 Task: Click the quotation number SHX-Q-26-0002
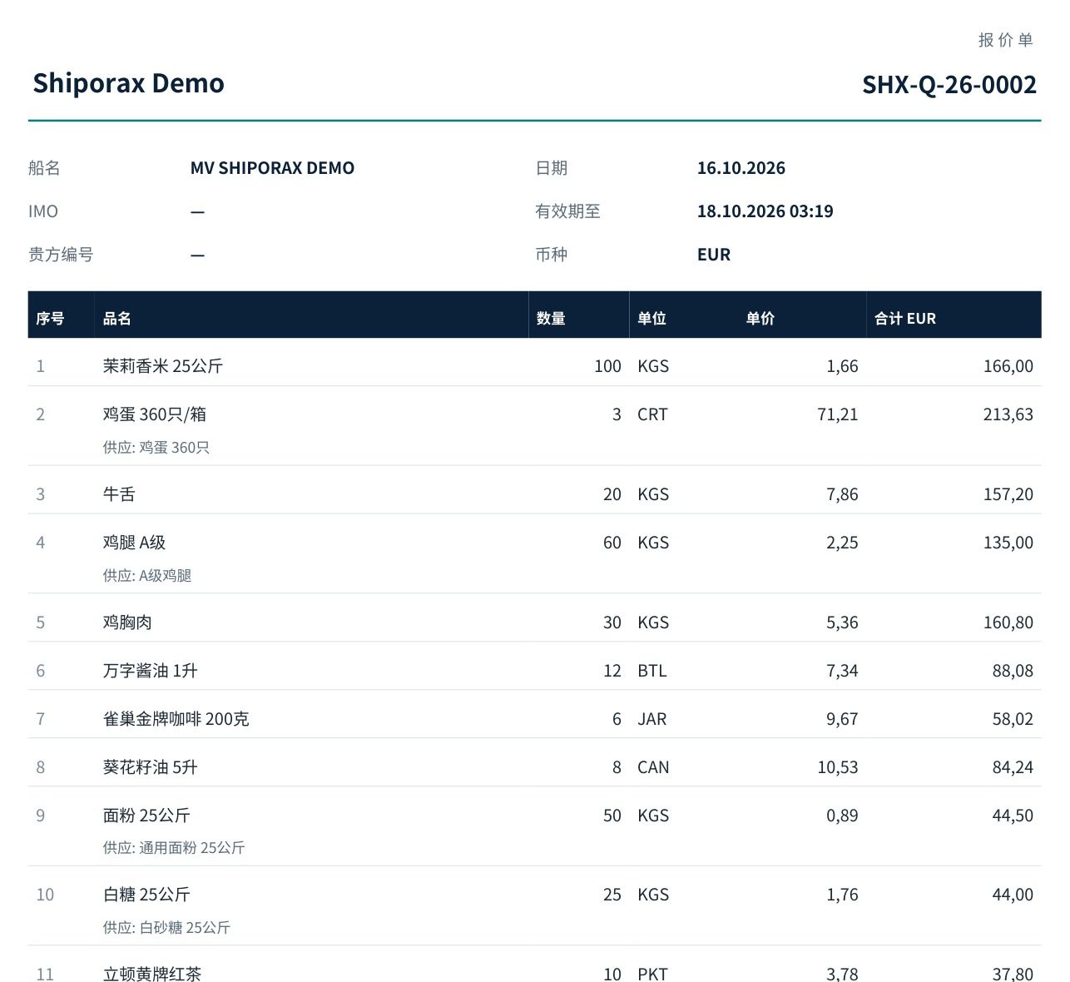click(x=949, y=84)
